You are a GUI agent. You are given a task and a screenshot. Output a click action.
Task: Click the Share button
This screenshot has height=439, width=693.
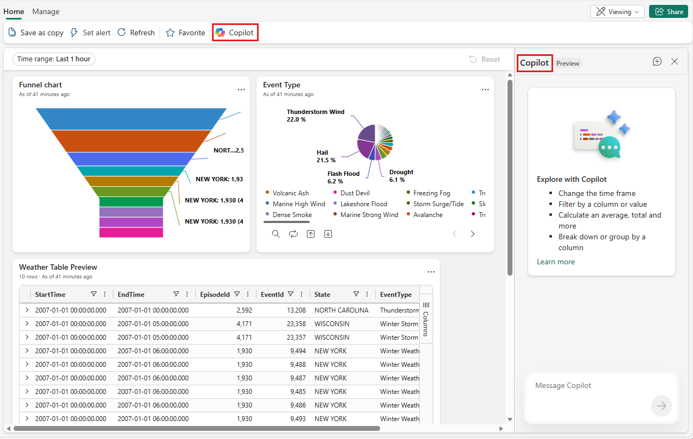coord(668,11)
